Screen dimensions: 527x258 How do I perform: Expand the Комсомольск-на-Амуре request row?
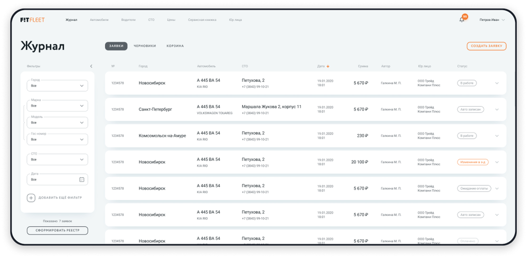click(497, 136)
